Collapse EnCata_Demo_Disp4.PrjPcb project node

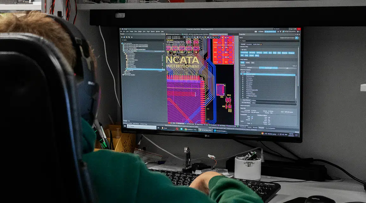[x=122, y=51]
